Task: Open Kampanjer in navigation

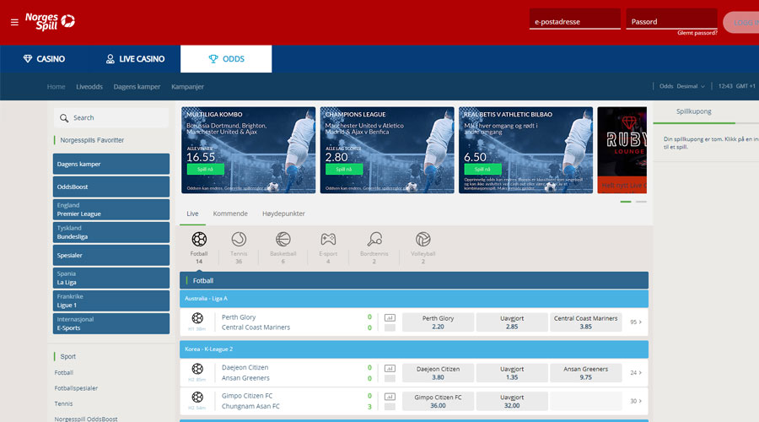Action: tap(187, 87)
